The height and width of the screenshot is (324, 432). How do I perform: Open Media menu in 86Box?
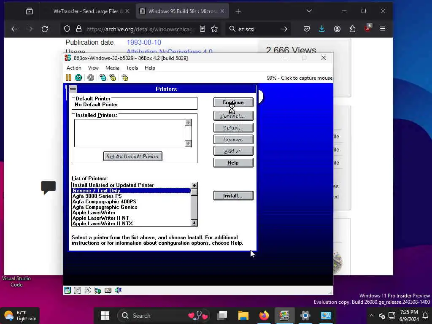[112, 68]
